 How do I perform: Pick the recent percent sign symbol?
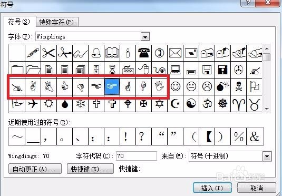[239, 136]
